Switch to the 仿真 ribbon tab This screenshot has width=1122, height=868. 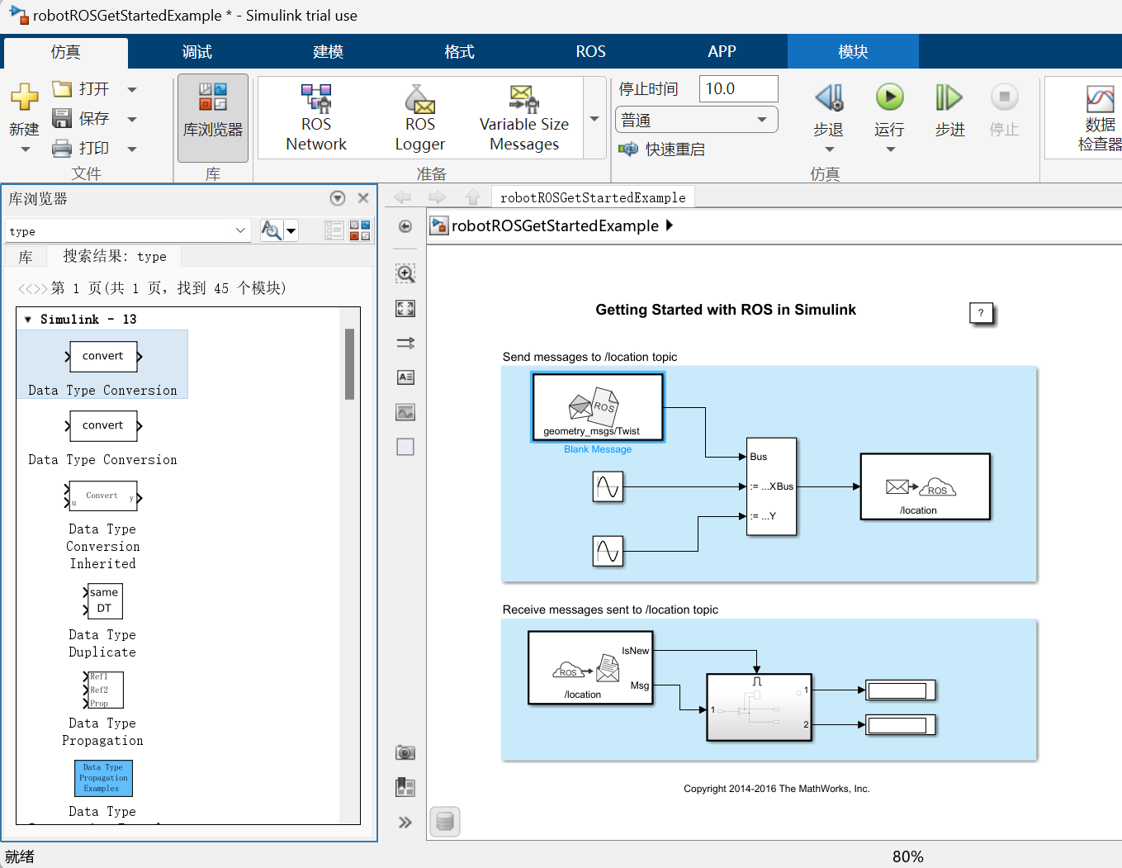[x=65, y=52]
